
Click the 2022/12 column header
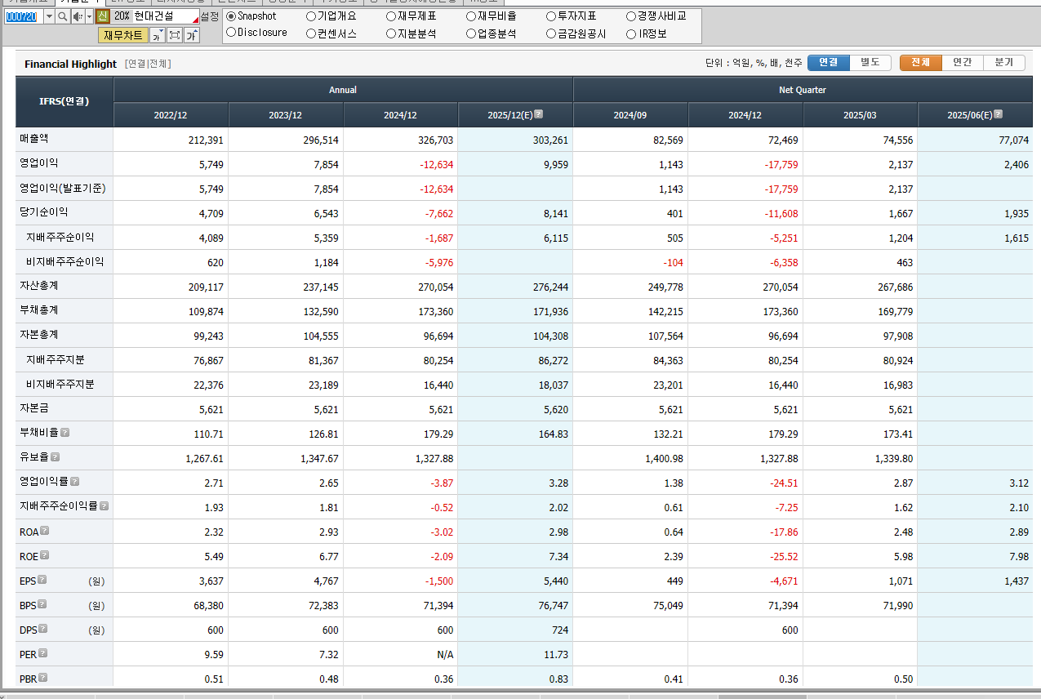tap(171, 115)
